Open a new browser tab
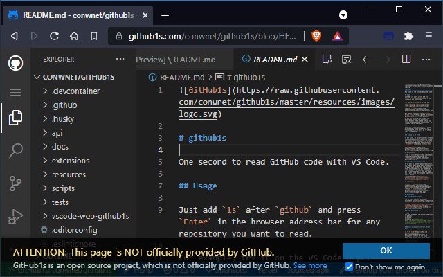The width and height of the screenshot is (443, 277). click(165, 15)
